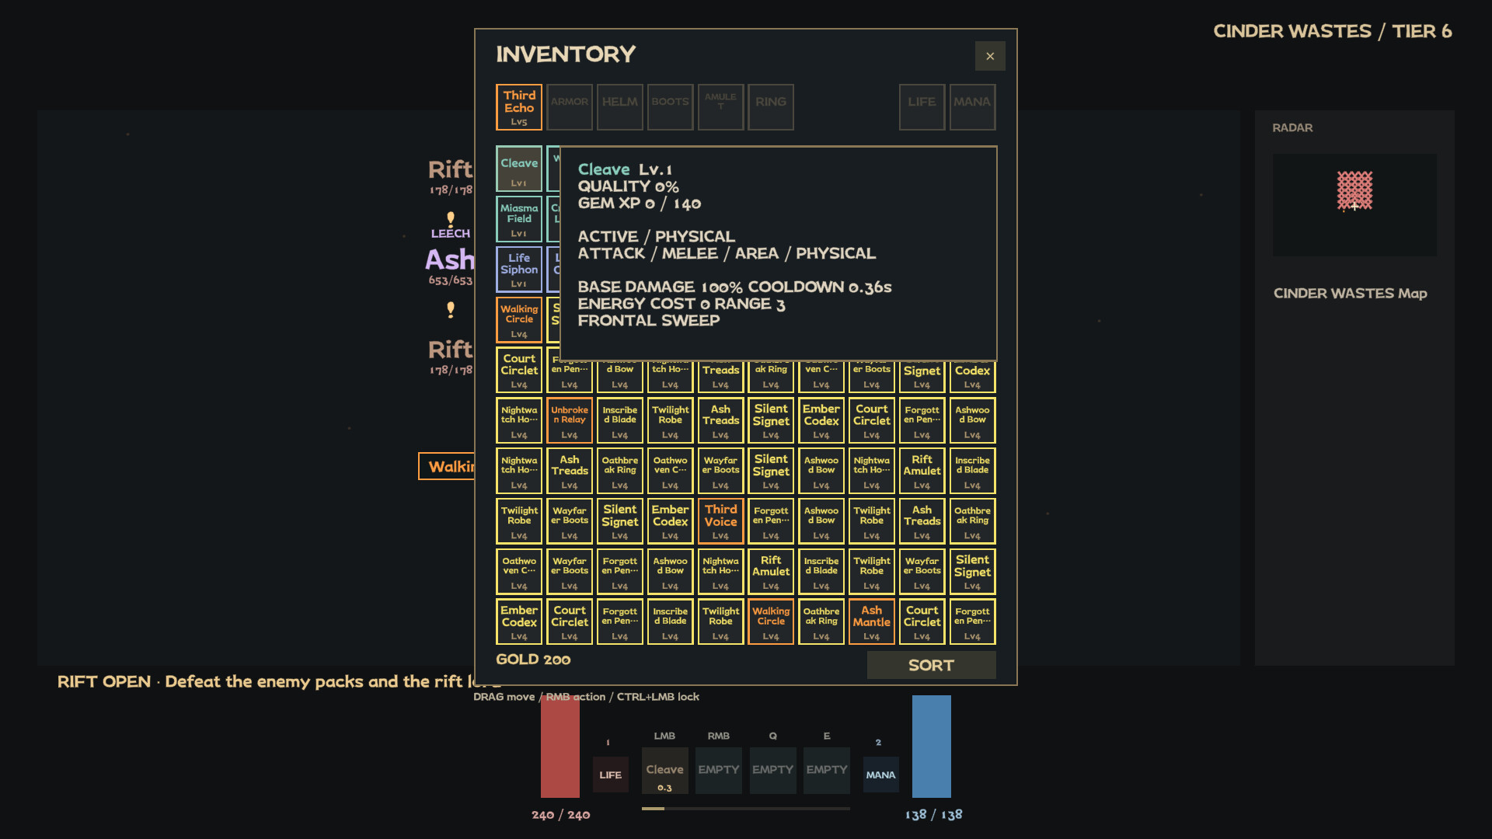Select the Cleave gem in the inventory
This screenshot has height=839, width=1492.
pos(519,169)
